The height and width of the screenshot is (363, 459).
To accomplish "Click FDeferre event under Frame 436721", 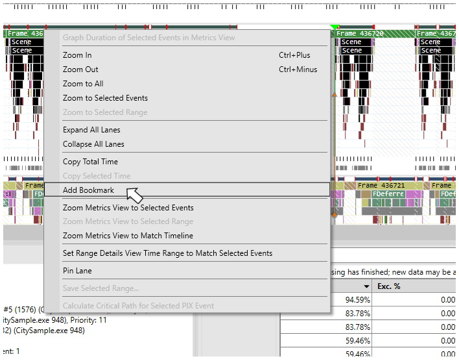I will pos(388,194).
